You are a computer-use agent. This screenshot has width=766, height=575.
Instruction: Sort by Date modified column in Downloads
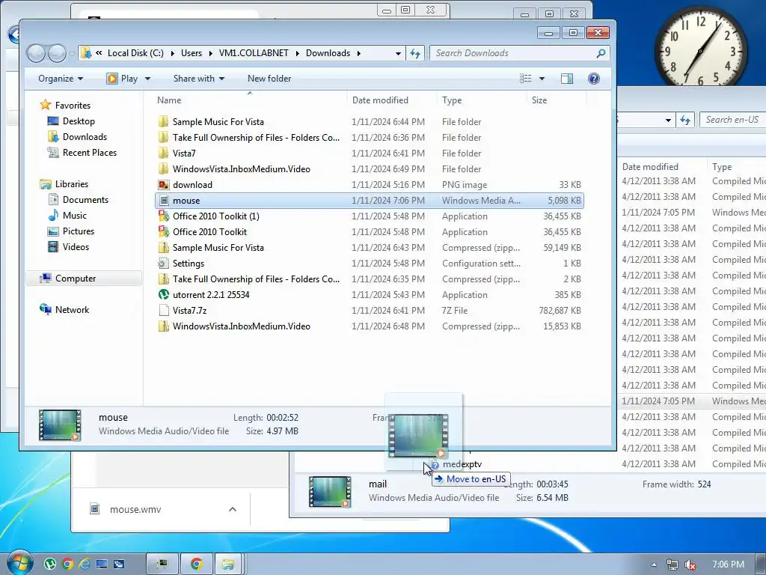click(x=380, y=100)
